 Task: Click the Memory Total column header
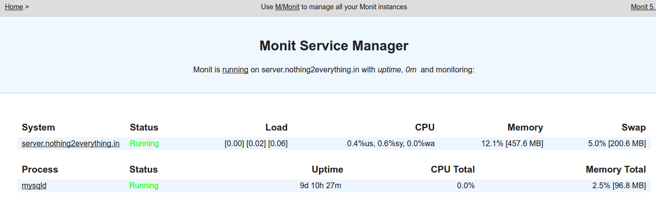click(616, 169)
